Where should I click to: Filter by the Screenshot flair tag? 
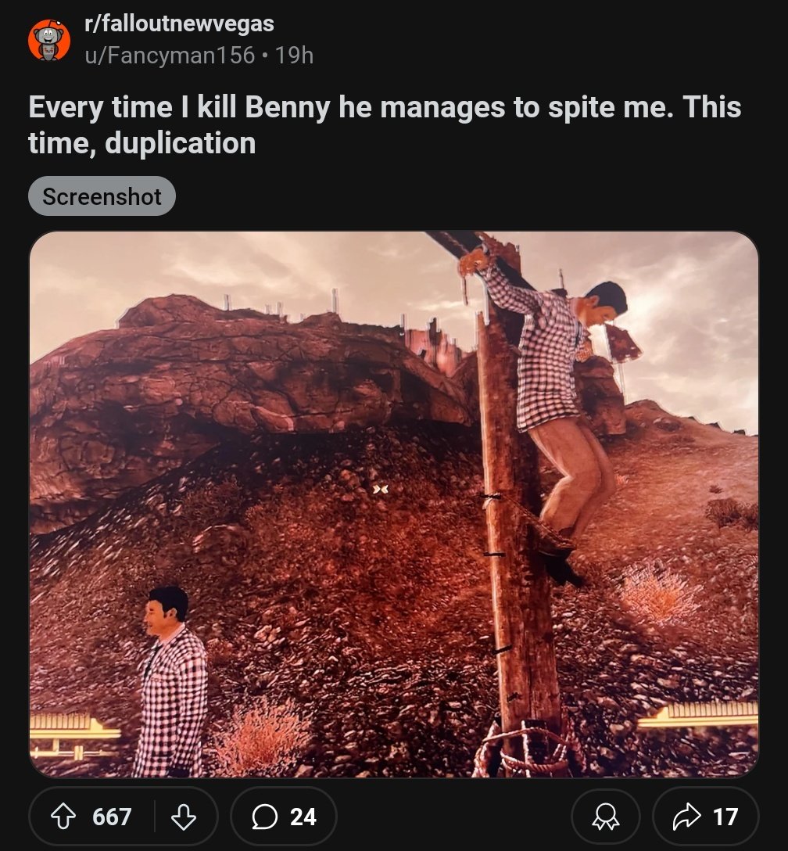[x=102, y=196]
